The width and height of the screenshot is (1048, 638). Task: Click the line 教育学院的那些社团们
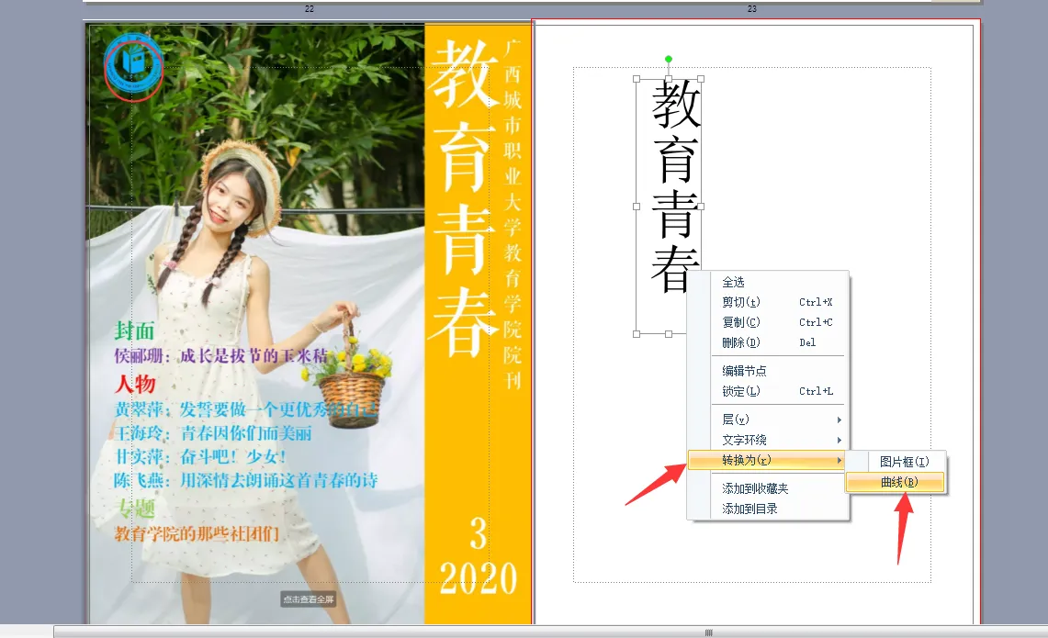tap(197, 533)
